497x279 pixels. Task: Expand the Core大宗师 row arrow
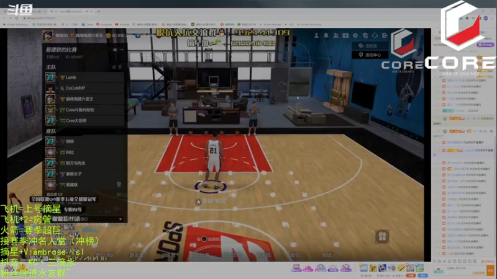tap(57, 120)
